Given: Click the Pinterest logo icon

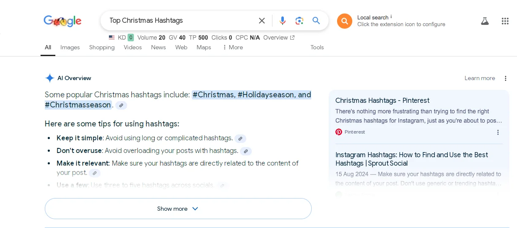Looking at the screenshot, I should click(339, 132).
